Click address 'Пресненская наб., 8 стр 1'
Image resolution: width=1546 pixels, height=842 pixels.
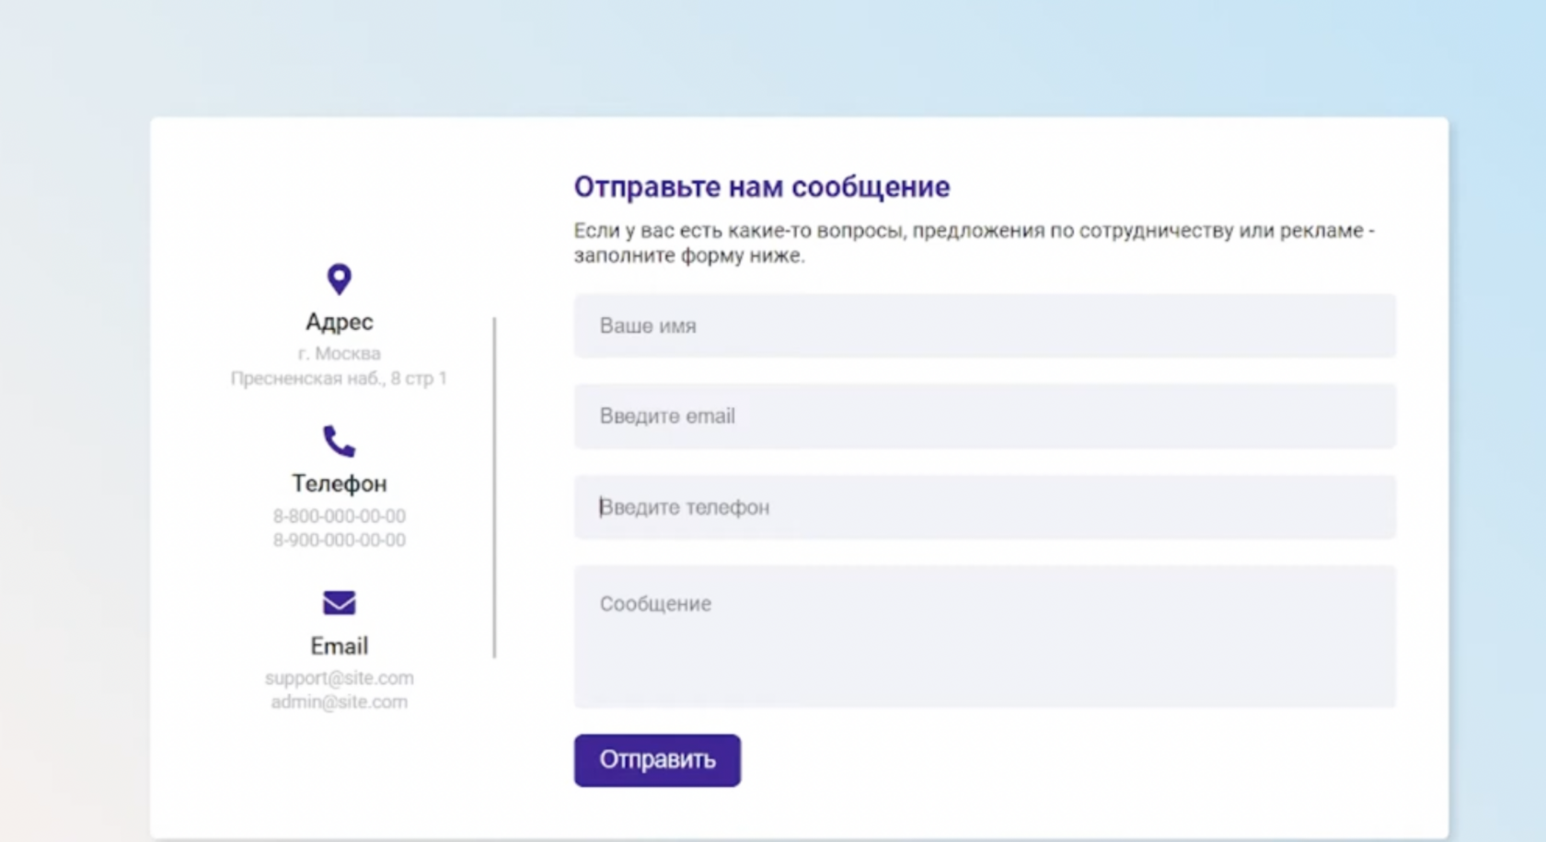tap(339, 379)
